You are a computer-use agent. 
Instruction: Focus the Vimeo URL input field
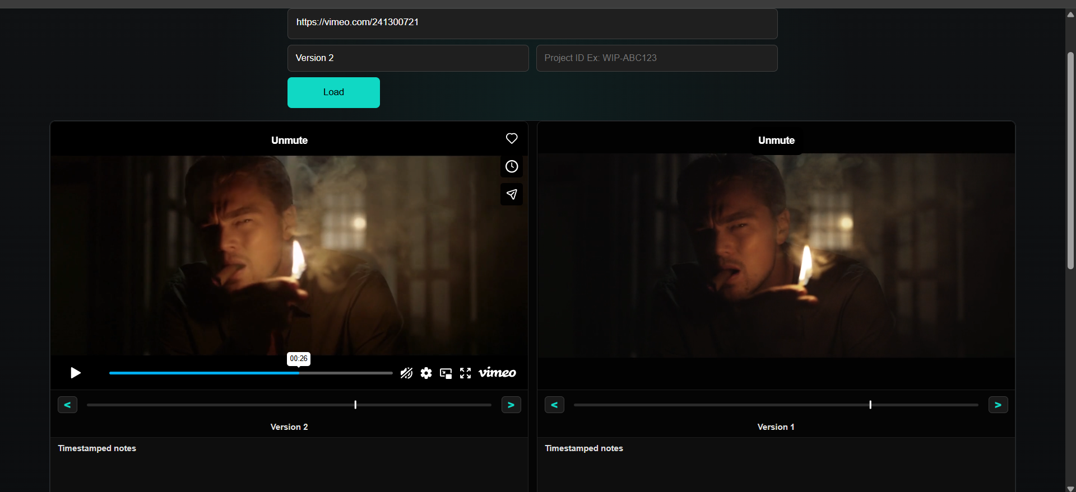(532, 24)
